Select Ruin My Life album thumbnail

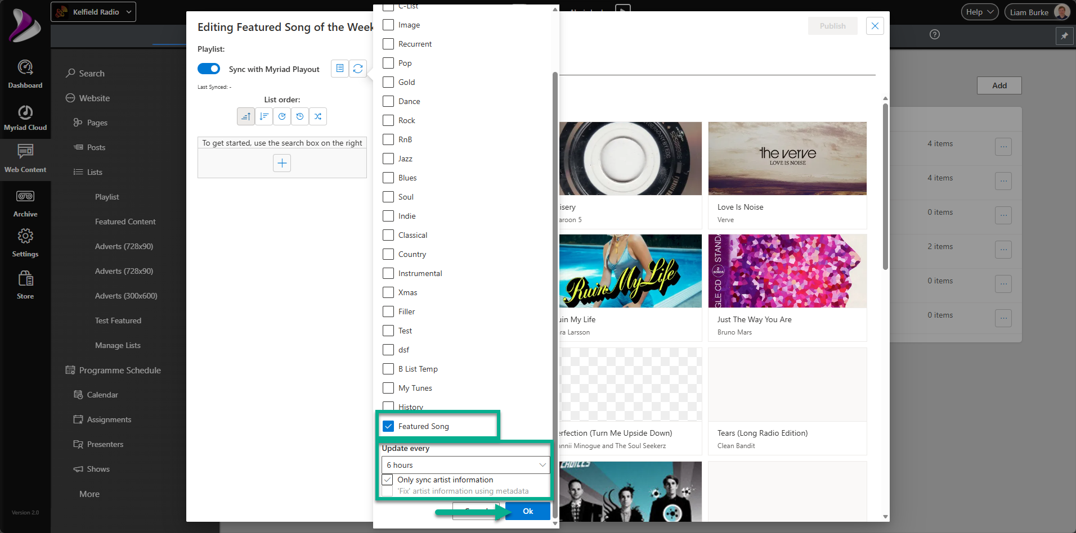click(x=630, y=271)
